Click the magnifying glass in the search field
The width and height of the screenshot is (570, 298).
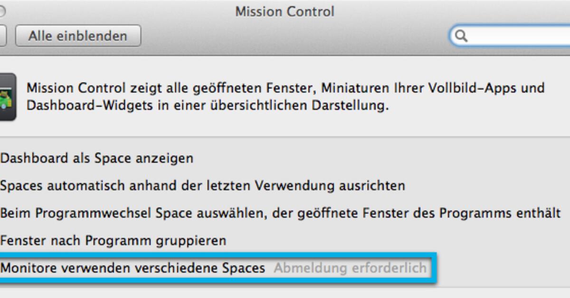(461, 36)
